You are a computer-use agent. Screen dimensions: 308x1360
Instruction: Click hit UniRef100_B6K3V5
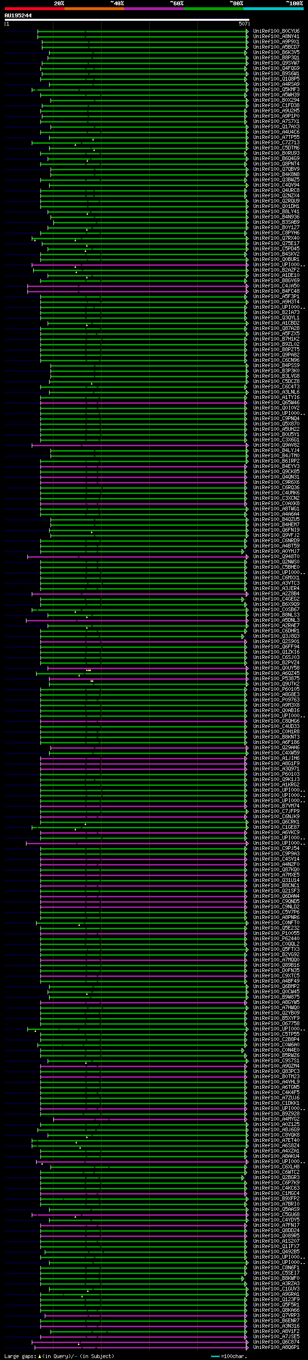[276, 52]
